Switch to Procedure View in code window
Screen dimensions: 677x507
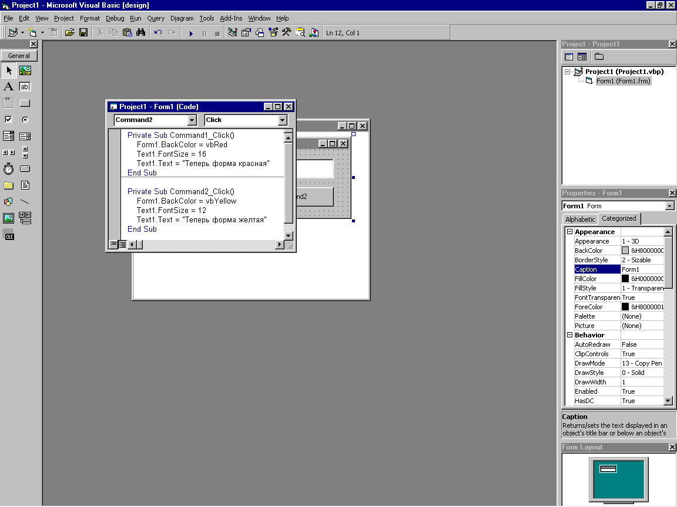pyautogui.click(x=113, y=245)
